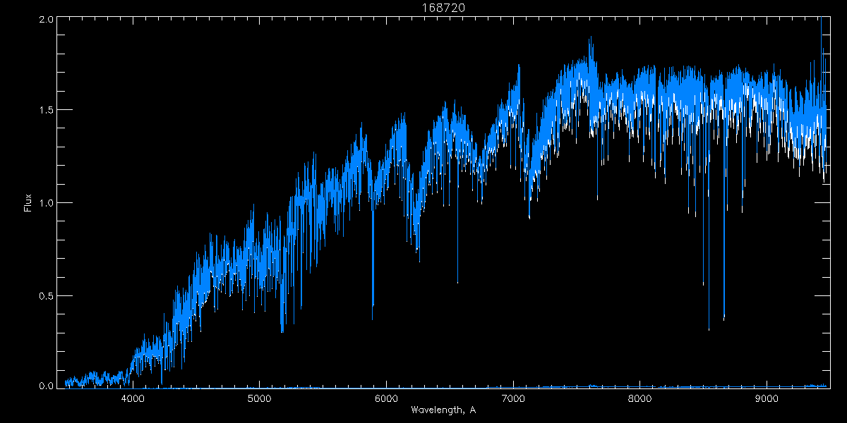This screenshot has width=847, height=423.
Task: Click the deepest absorption line near 8540 Å
Action: [x=709, y=327]
